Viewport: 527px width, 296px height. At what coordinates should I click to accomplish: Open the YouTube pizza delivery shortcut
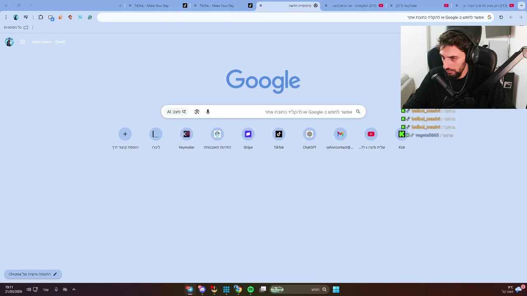click(x=371, y=139)
